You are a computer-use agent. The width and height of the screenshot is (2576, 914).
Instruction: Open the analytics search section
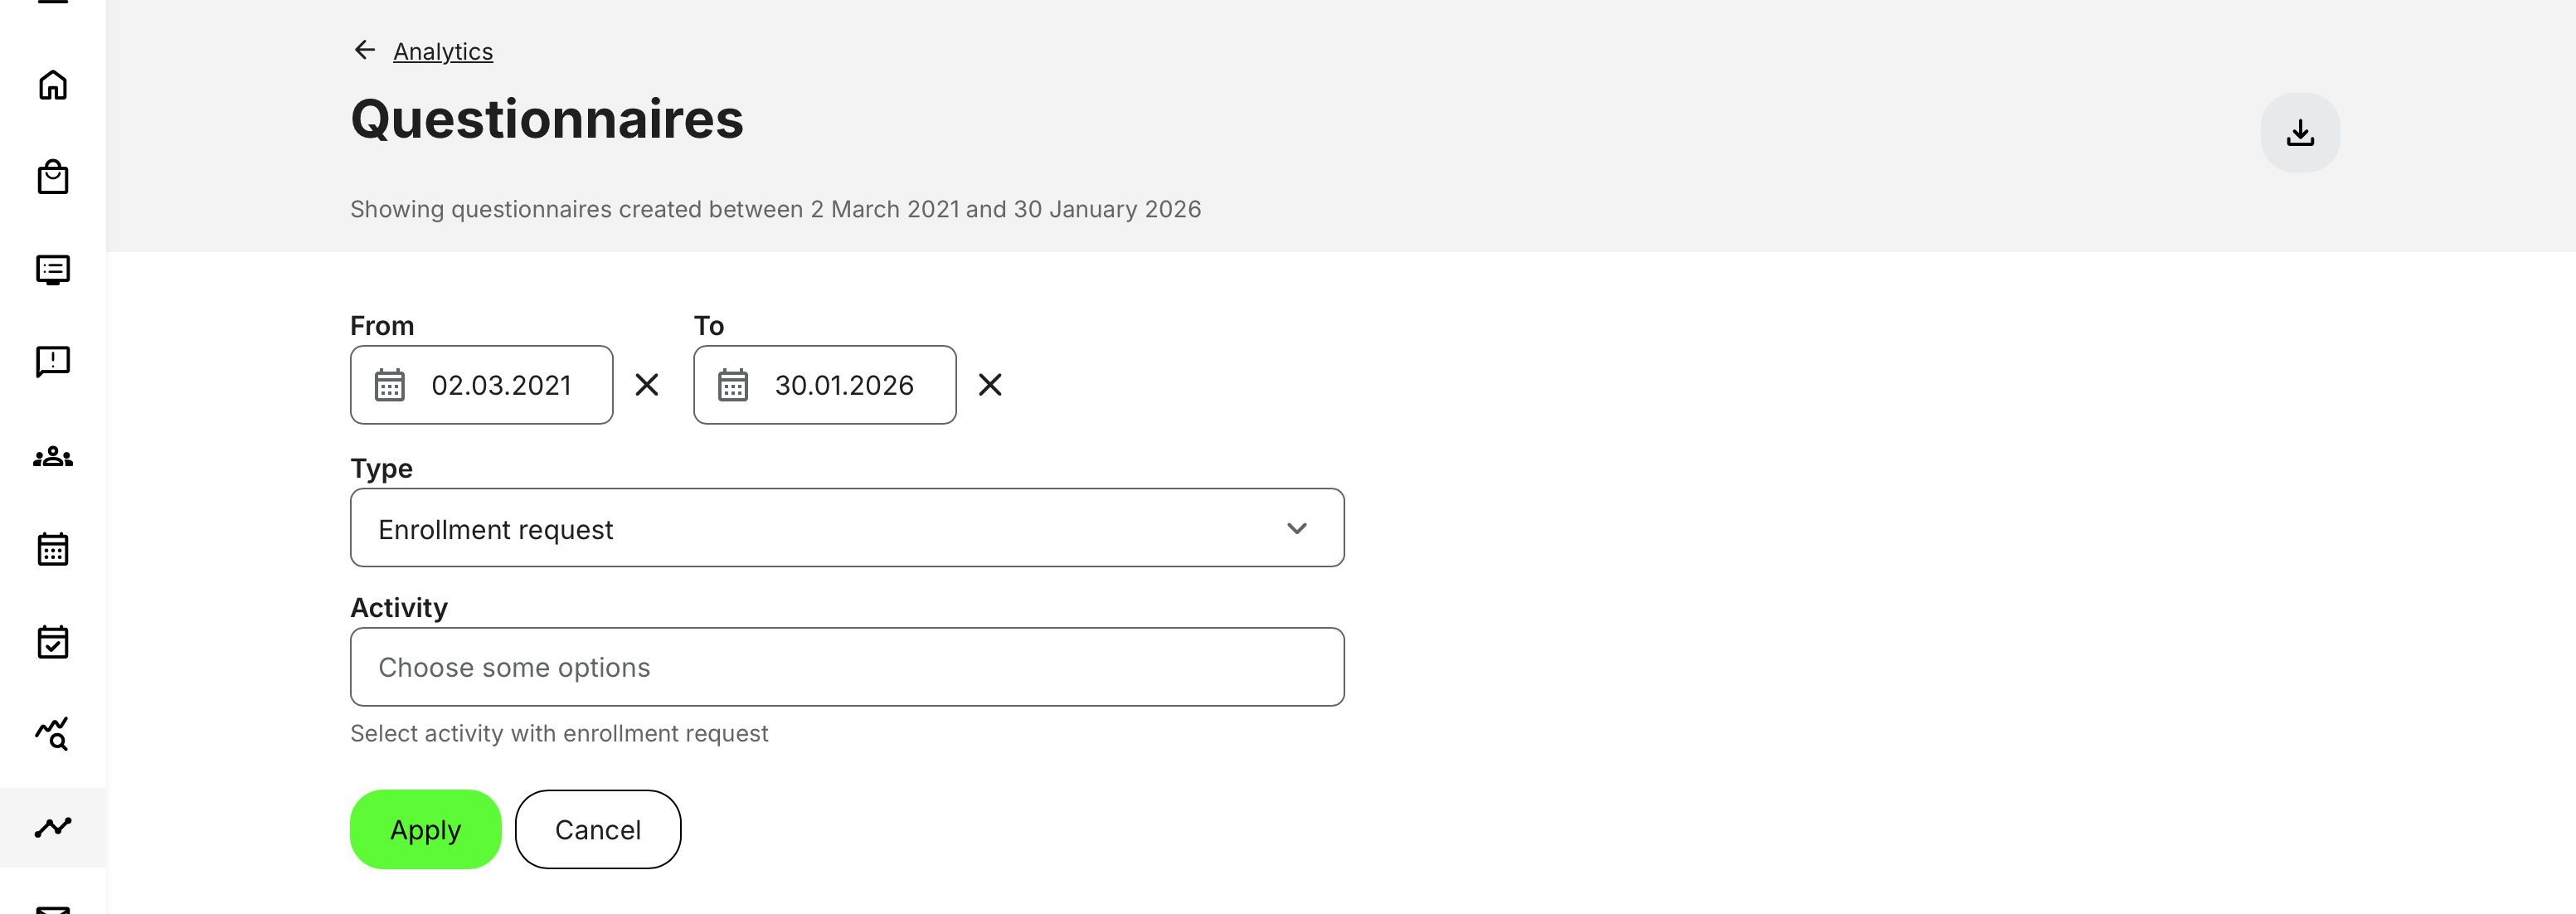(54, 735)
